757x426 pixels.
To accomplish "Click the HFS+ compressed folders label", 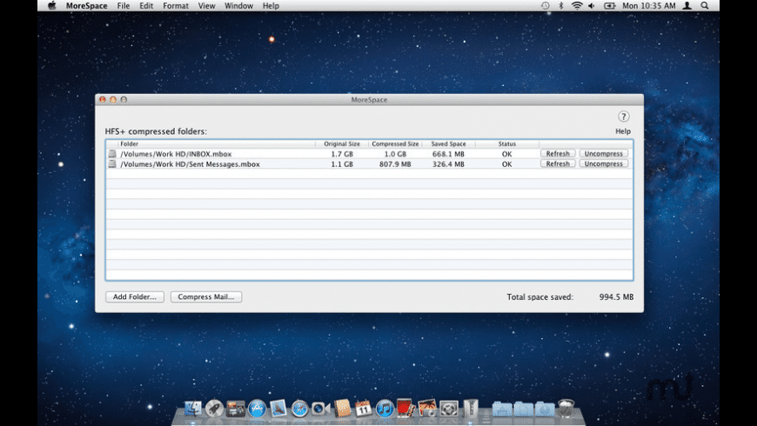I will click(x=156, y=131).
